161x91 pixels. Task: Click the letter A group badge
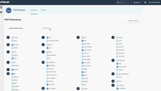tap(8, 37)
